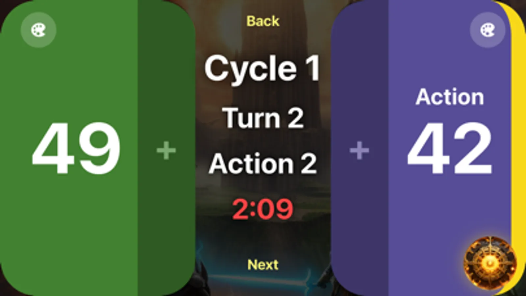This screenshot has height=296, width=526.
Task: Go Back using the top yellow link
Action: (263, 21)
